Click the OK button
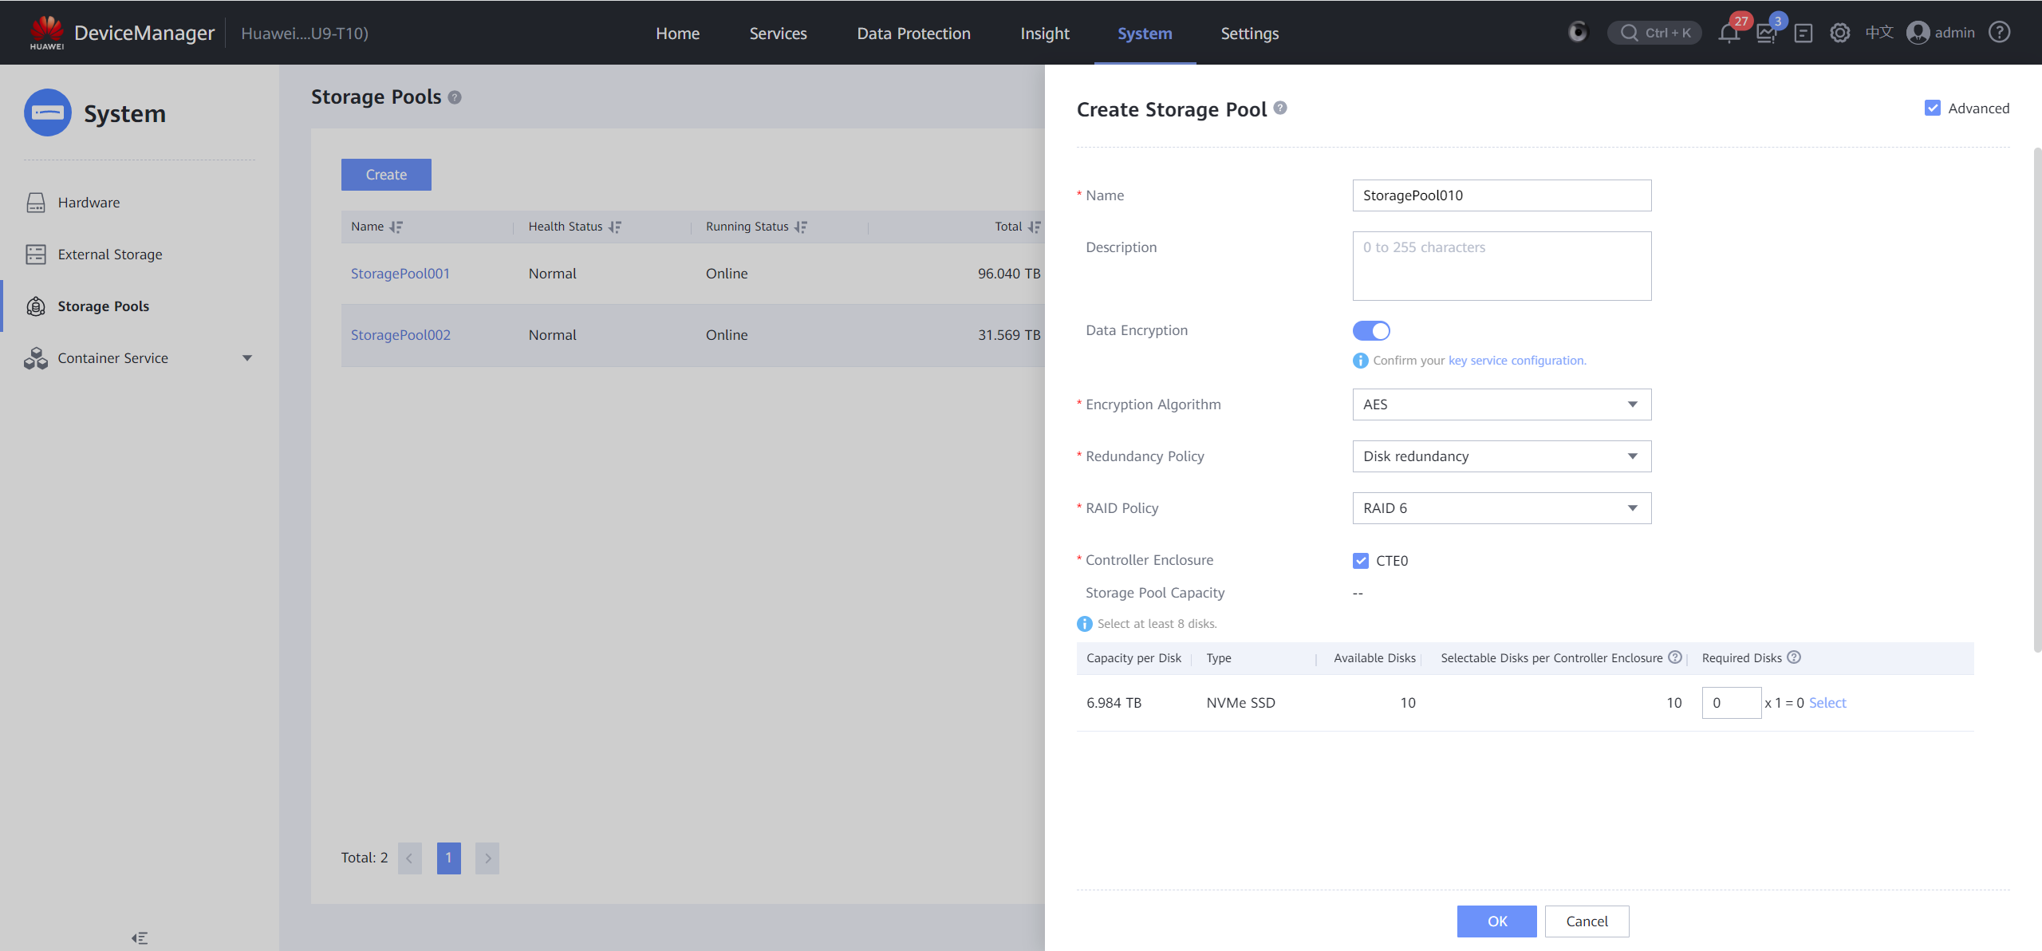 (x=1496, y=921)
